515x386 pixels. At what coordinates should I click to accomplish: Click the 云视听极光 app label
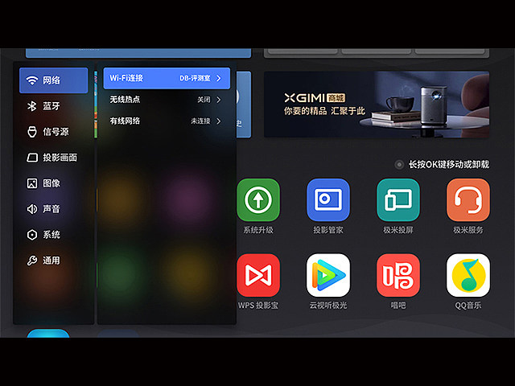[328, 306]
